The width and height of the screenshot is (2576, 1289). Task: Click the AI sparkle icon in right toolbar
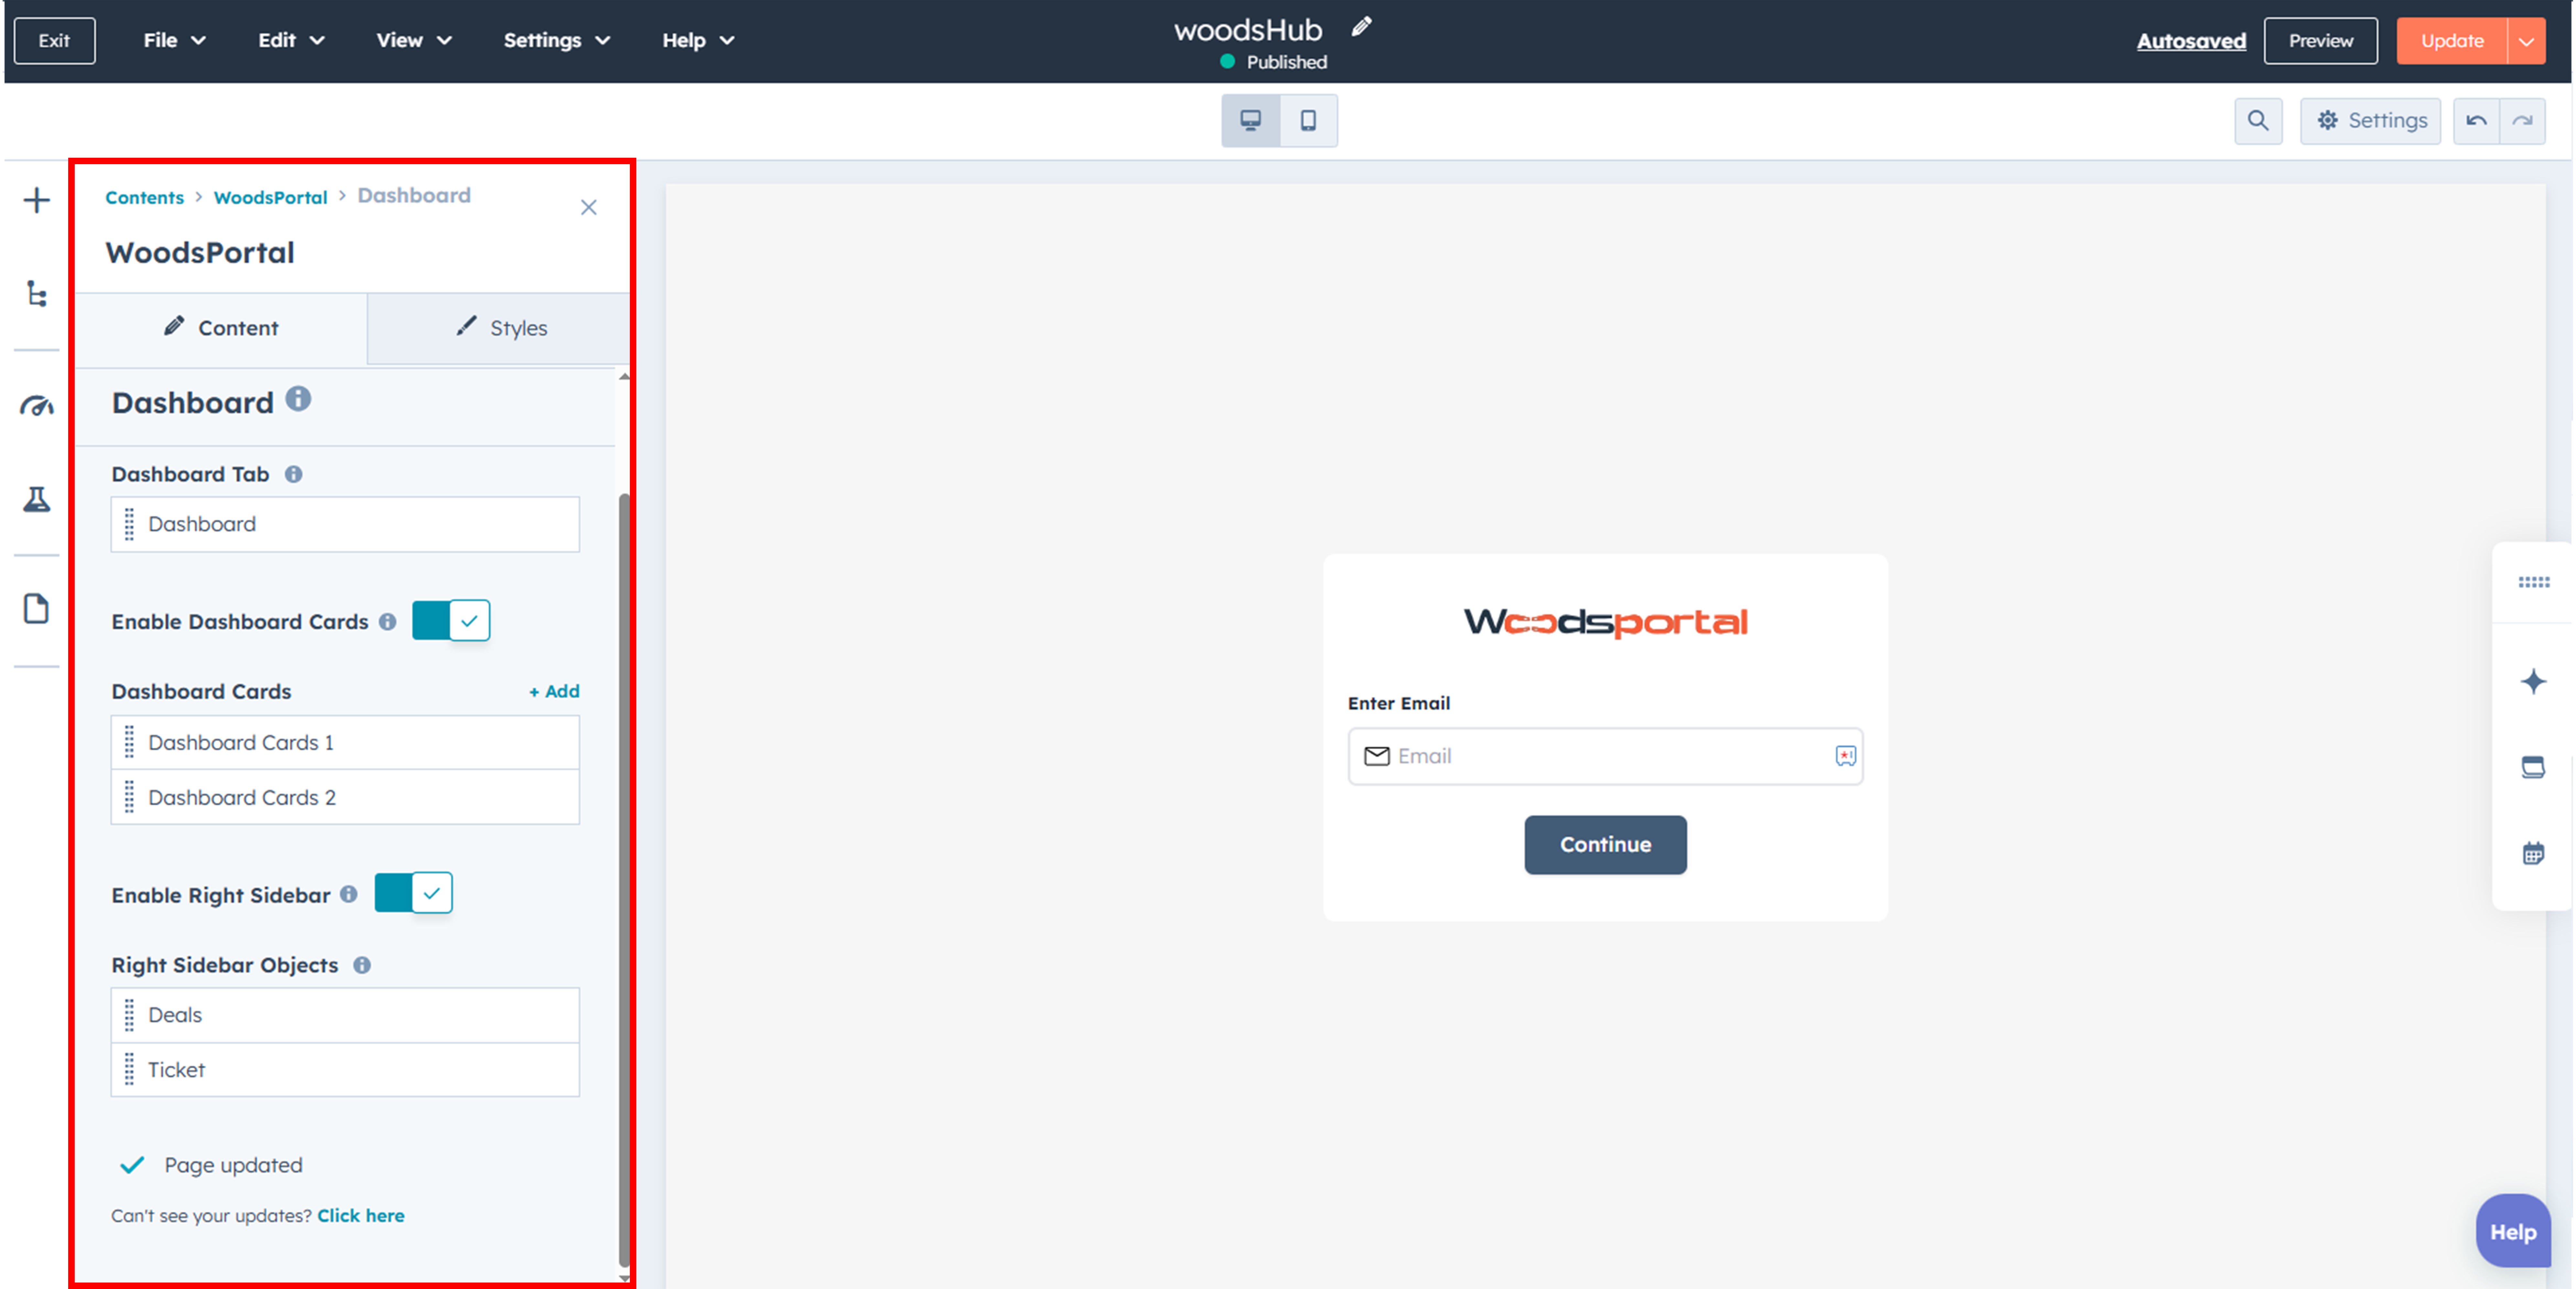tap(2533, 682)
